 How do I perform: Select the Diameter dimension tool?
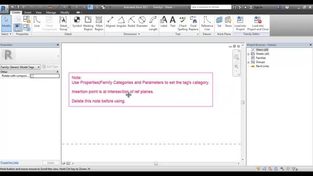[x=142, y=22]
